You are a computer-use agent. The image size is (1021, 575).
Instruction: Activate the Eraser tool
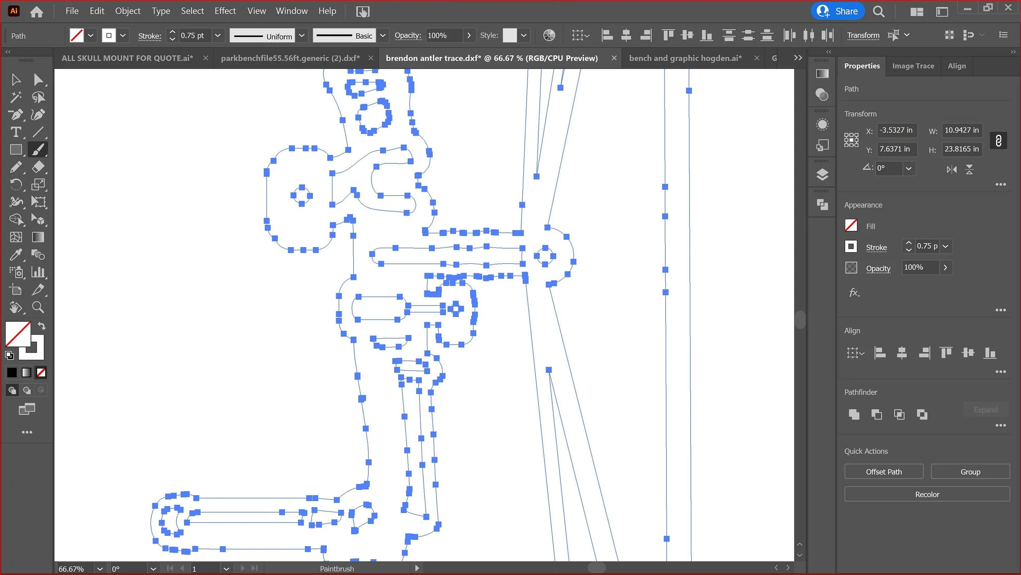tap(38, 167)
